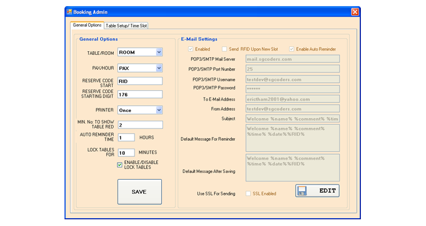
Task: Click the MINUTES label
Action: 148,152
